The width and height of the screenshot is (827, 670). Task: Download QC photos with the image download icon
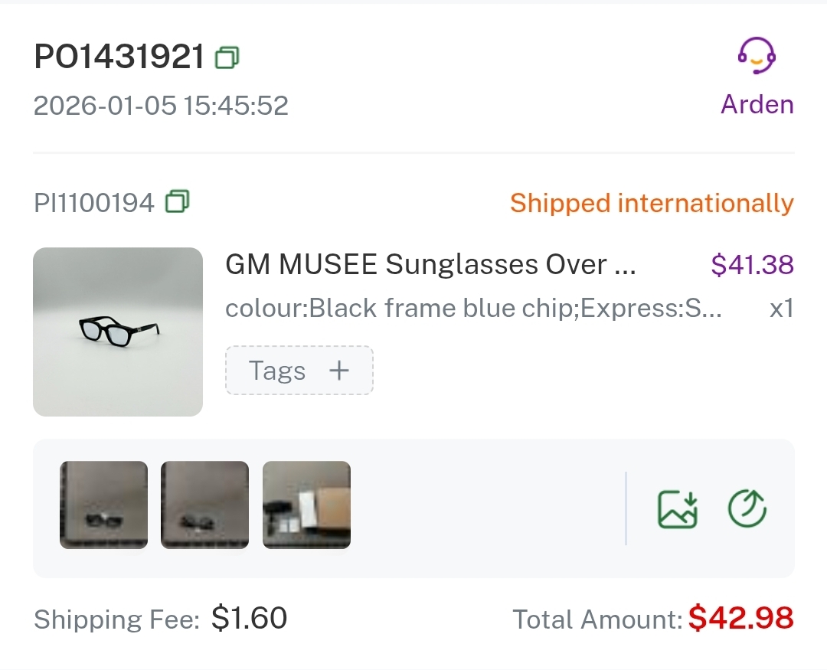678,508
